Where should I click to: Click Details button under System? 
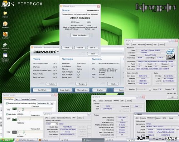pyautogui.click(x=113, y=84)
